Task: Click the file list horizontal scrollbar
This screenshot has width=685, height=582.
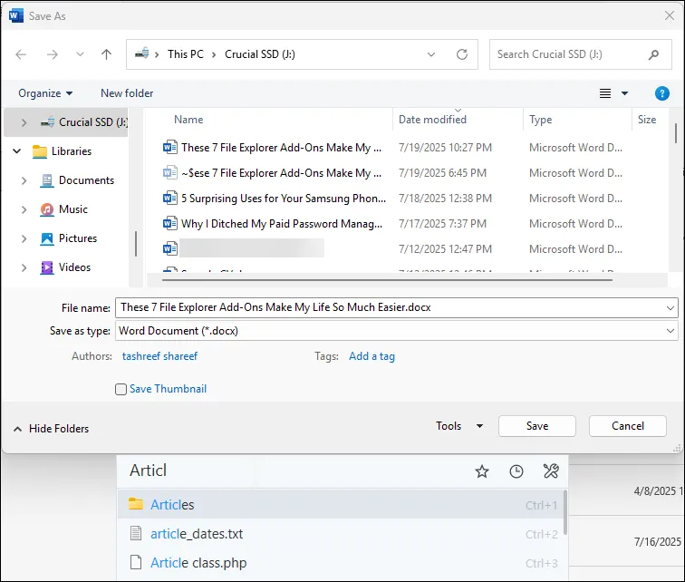Action: (x=387, y=279)
